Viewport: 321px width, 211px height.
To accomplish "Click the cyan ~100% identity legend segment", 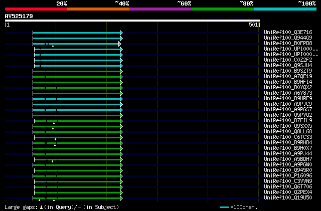I will pyautogui.click(x=285, y=9).
